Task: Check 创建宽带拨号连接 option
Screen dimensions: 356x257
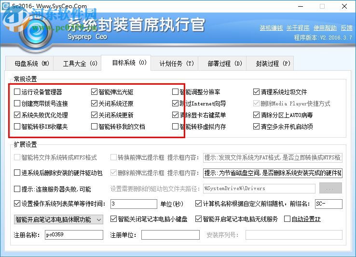Action: [17, 103]
